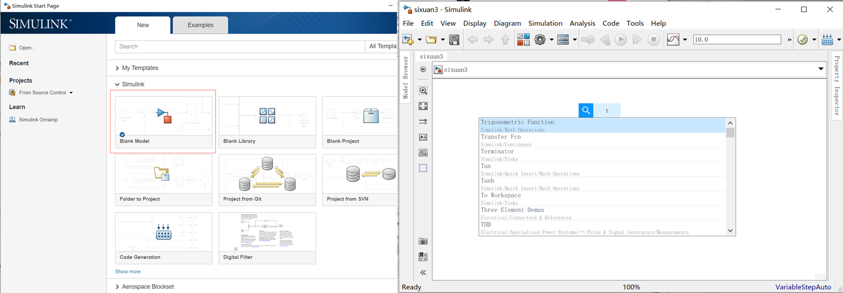The height and width of the screenshot is (293, 843).
Task: Click the Update Diagram refresh icon
Action: (x=588, y=40)
